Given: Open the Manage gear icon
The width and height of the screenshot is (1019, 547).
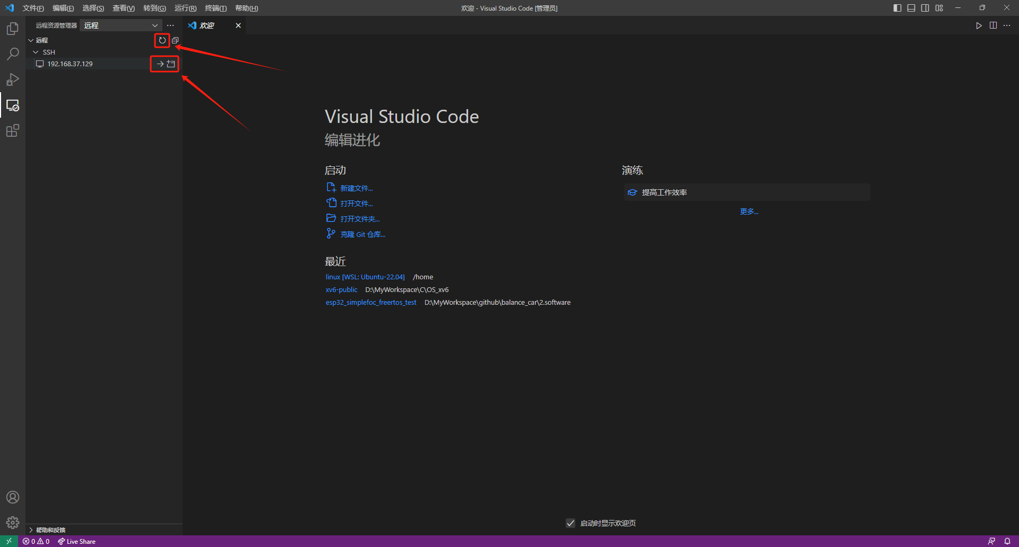Looking at the screenshot, I should pos(13,523).
